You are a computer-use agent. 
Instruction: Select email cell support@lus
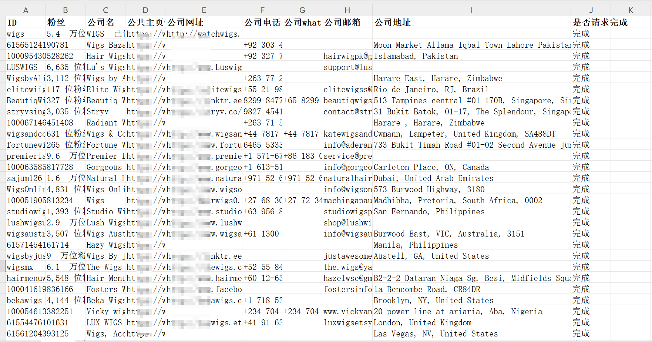tap(347, 67)
